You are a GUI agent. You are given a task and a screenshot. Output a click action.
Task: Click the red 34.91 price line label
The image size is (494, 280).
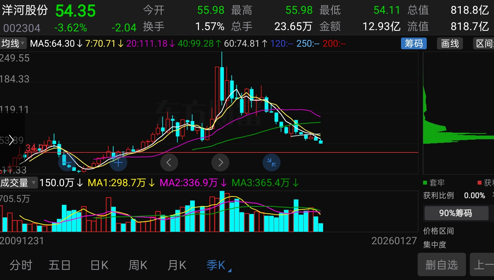[x=36, y=148]
